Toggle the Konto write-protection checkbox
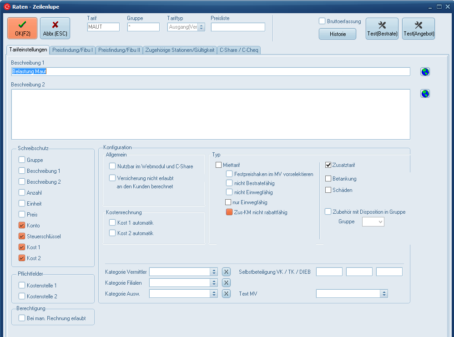454x337 pixels. point(22,226)
